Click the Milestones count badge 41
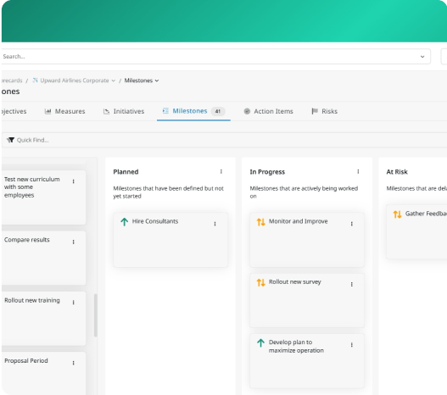This screenshot has width=447, height=395. point(218,111)
